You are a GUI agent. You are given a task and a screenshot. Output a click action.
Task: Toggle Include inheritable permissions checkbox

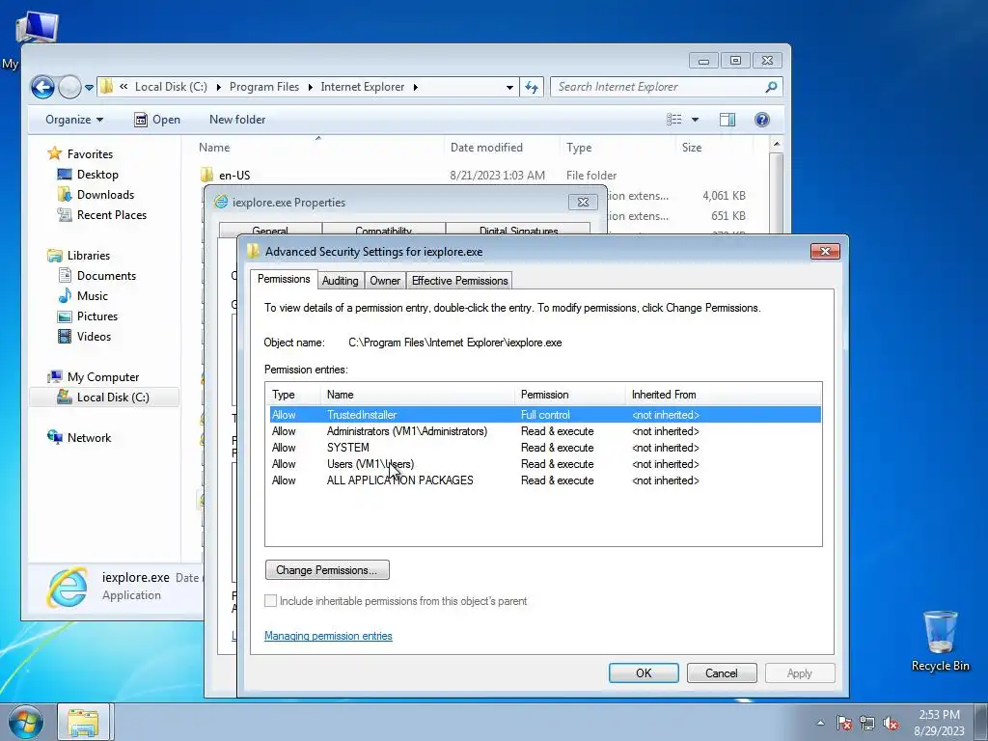(x=270, y=601)
